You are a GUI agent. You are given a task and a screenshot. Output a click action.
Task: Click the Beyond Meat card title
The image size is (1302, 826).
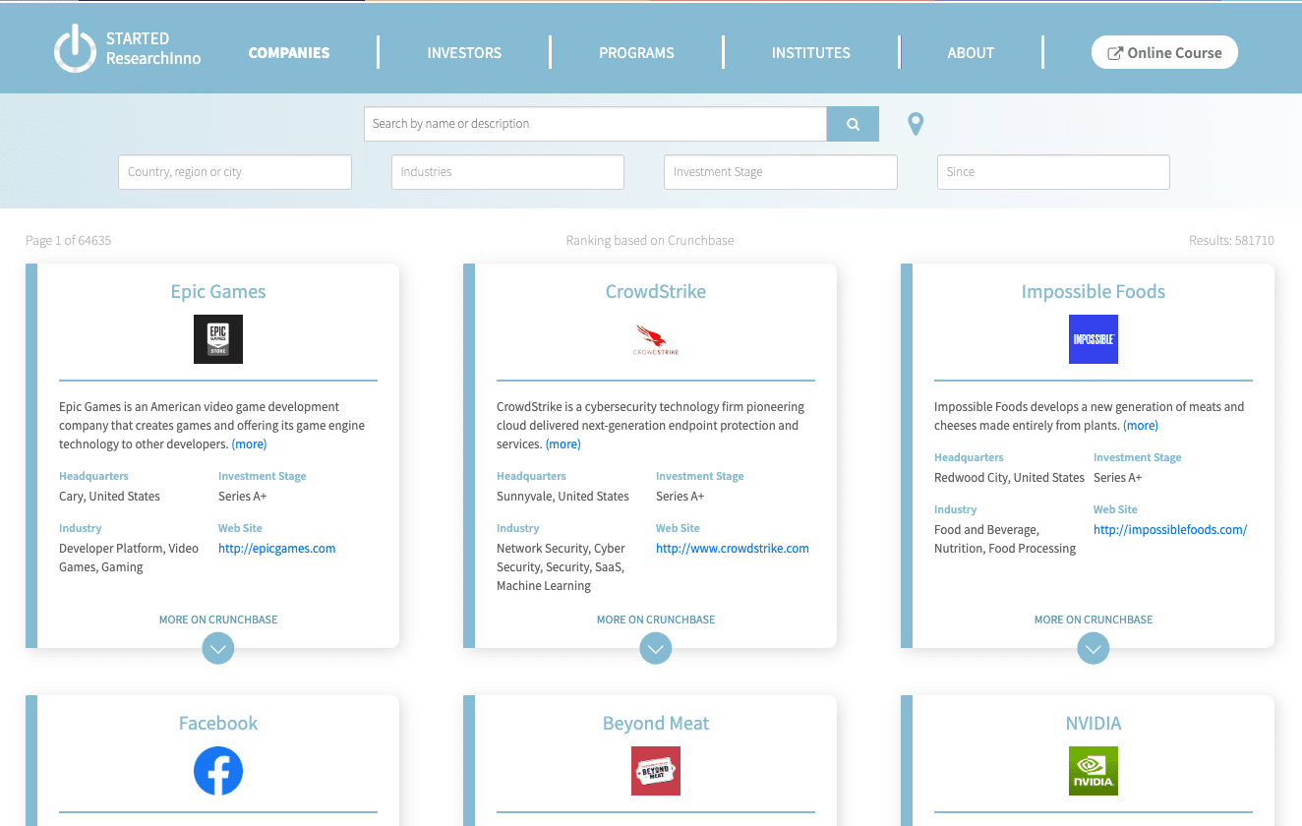point(656,724)
